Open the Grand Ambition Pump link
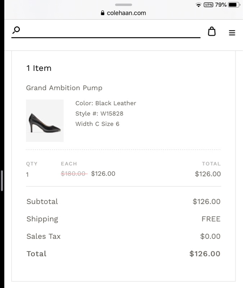Screen dimensions: 243x288 pos(64,88)
